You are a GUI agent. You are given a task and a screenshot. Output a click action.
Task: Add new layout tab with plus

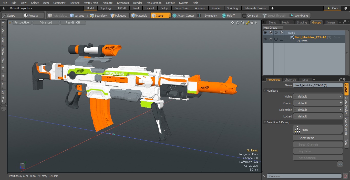click(272, 8)
